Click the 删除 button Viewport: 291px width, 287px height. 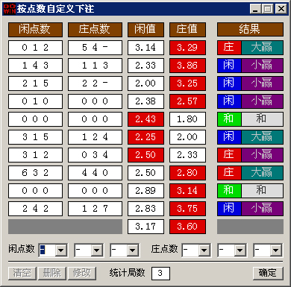(x=52, y=273)
